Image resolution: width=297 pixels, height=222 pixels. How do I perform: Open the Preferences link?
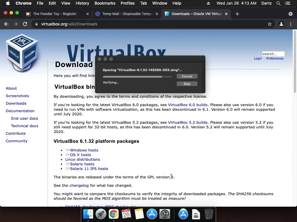275,58
